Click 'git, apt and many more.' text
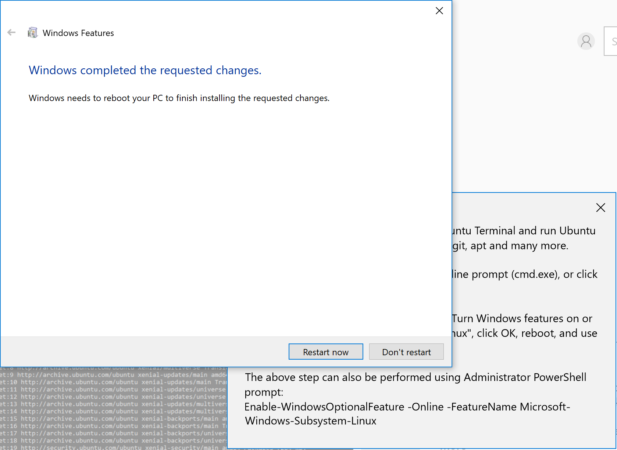The height and width of the screenshot is (450, 617). click(x=510, y=245)
